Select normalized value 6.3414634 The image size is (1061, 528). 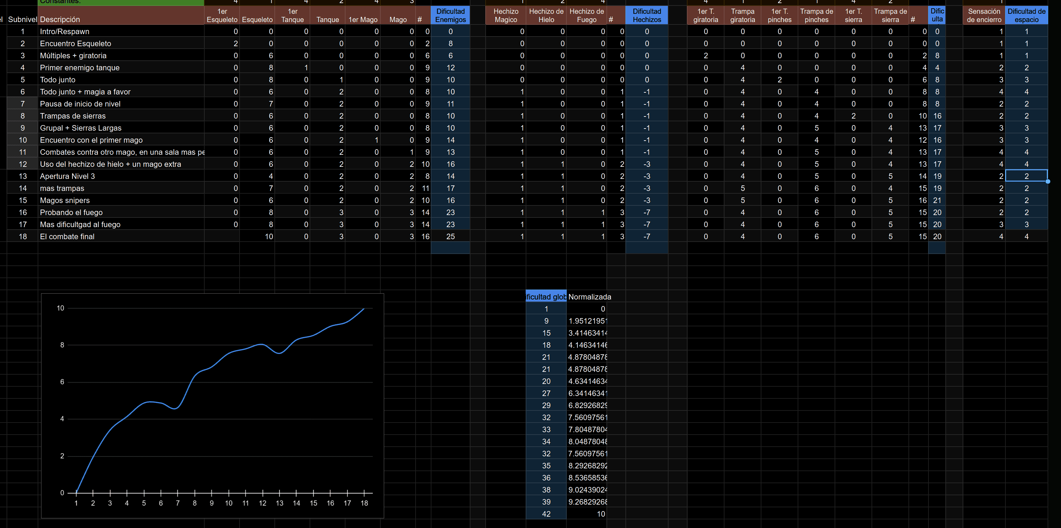pyautogui.click(x=586, y=393)
